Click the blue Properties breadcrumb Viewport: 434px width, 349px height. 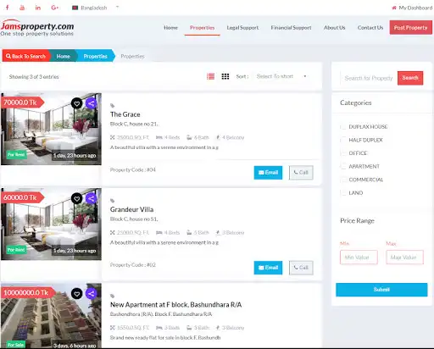click(96, 56)
